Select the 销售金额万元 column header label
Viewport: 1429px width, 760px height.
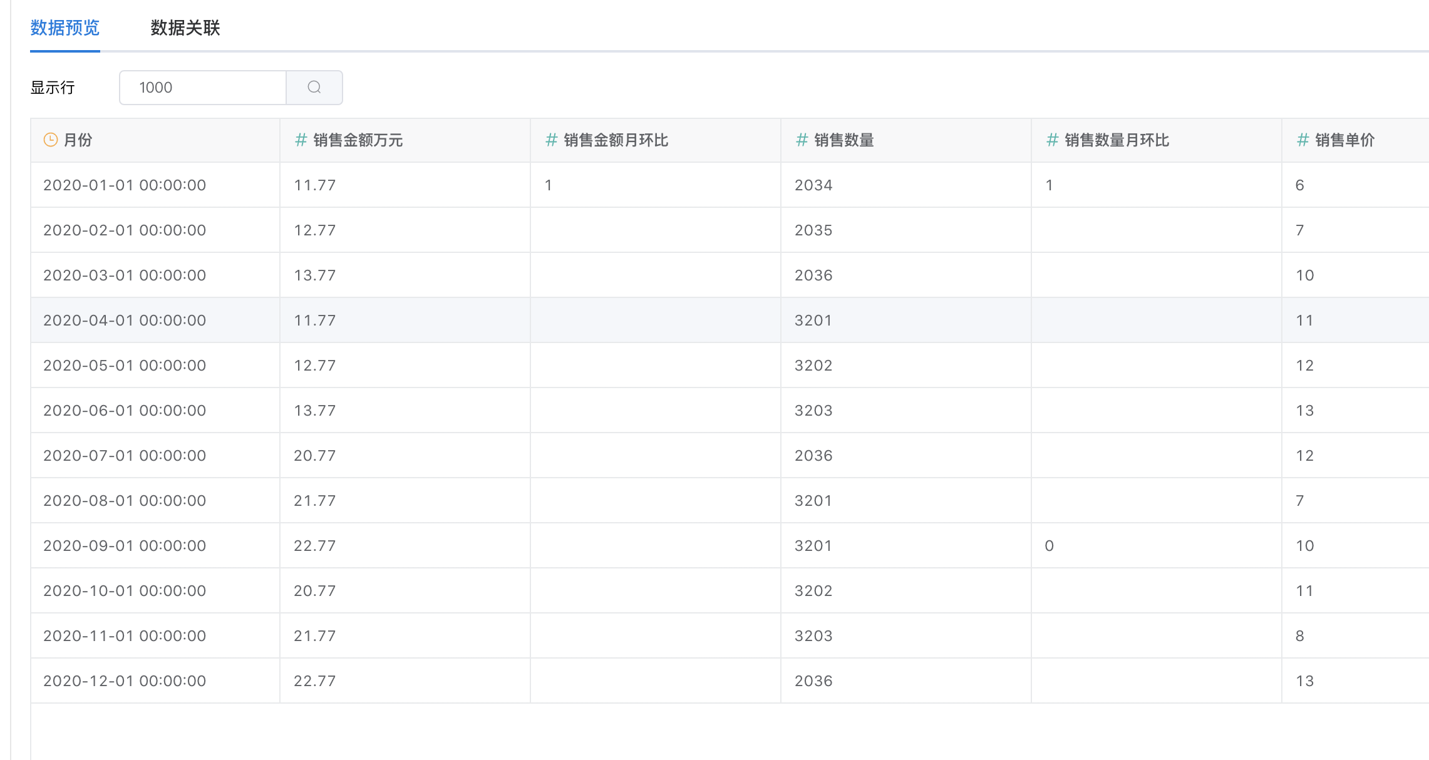(358, 140)
